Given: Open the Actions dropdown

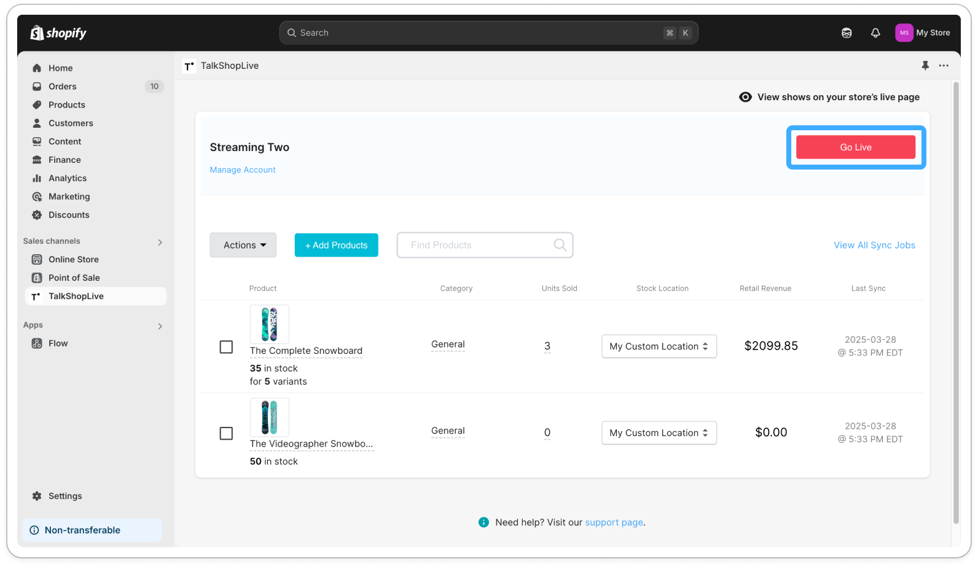Looking at the screenshot, I should (x=243, y=245).
